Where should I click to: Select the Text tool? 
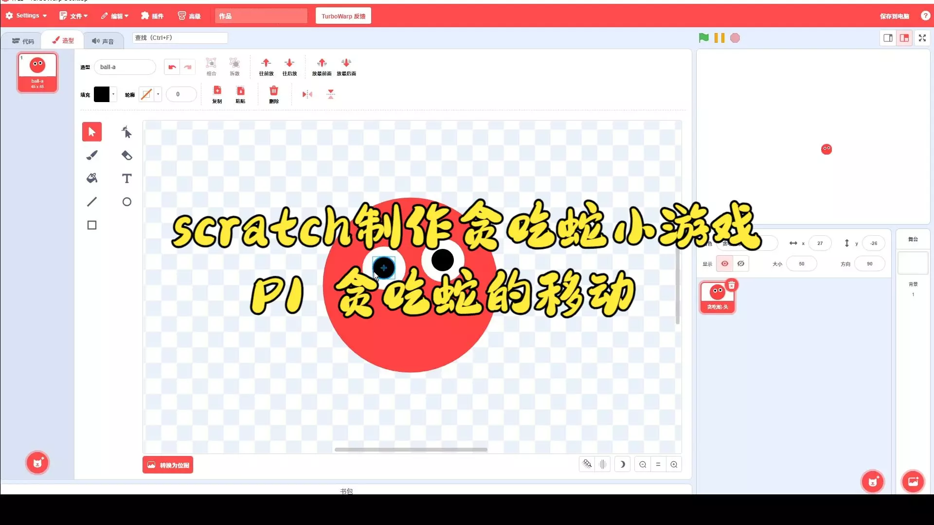pos(126,178)
